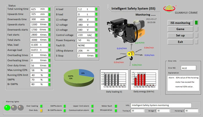Click the SWP% pie chart
Image resolution: width=203 pixels, height=117 pixels.
click(79, 78)
